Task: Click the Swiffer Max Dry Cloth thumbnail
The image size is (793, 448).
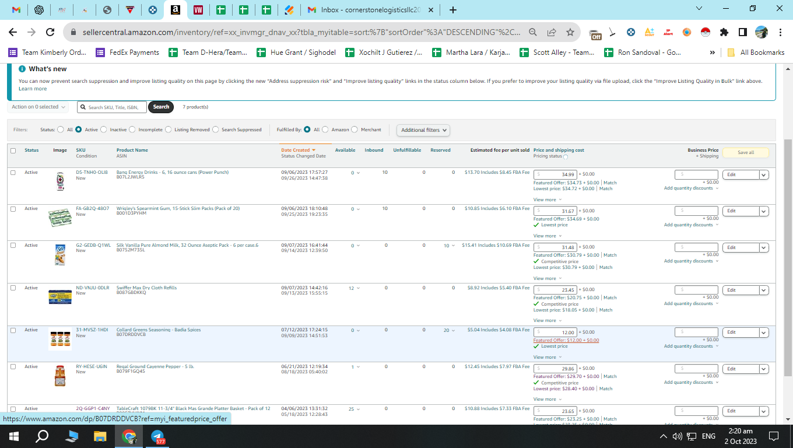Action: 60,297
